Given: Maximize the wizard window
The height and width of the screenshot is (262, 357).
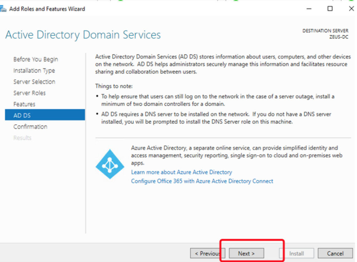Looking at the screenshot, I should click(330, 9).
